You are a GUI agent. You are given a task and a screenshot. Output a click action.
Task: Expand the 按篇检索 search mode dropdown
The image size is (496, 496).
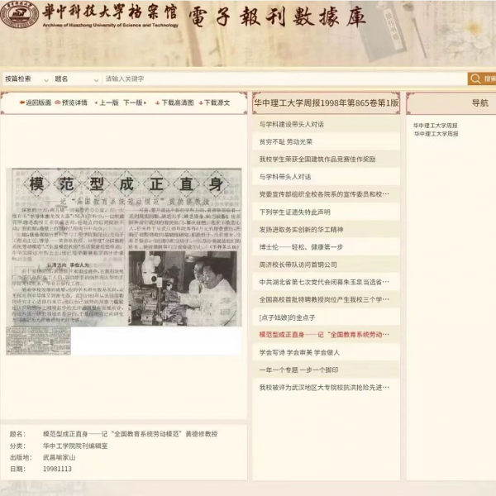point(27,79)
